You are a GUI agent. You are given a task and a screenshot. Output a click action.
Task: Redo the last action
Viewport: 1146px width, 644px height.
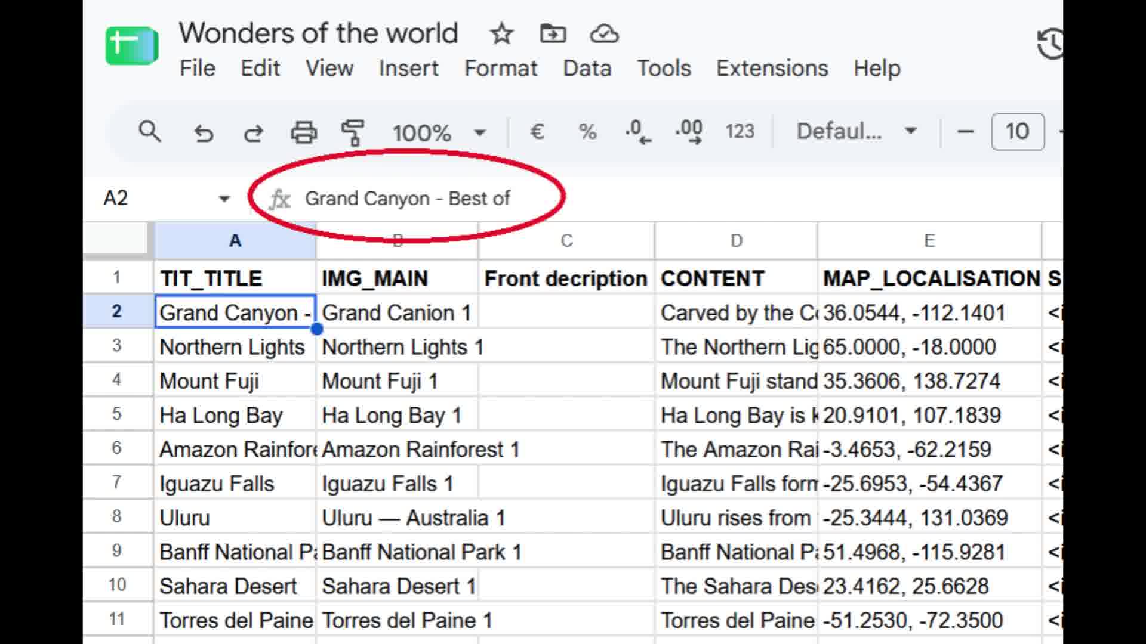point(253,132)
